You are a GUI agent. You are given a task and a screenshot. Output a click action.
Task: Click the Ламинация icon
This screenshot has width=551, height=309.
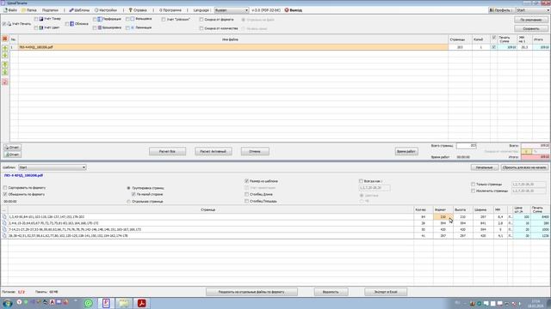pyautogui.click(x=133, y=27)
